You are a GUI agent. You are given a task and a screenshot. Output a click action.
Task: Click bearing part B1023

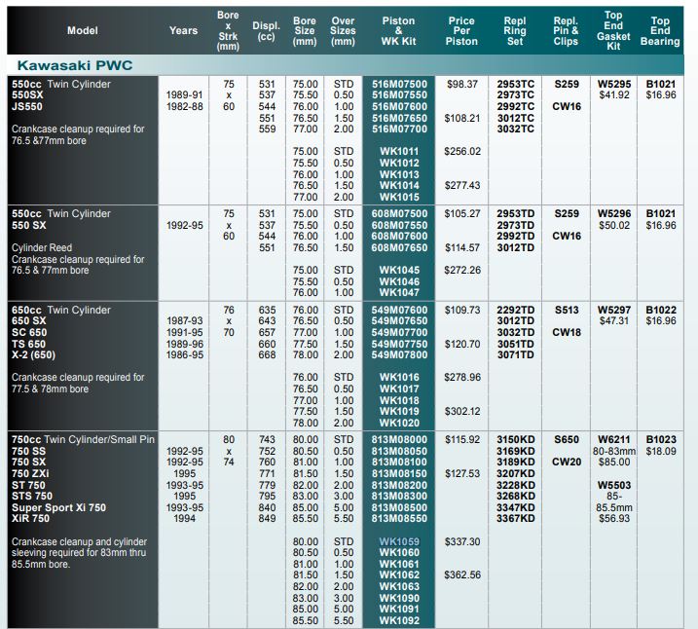tap(661, 440)
